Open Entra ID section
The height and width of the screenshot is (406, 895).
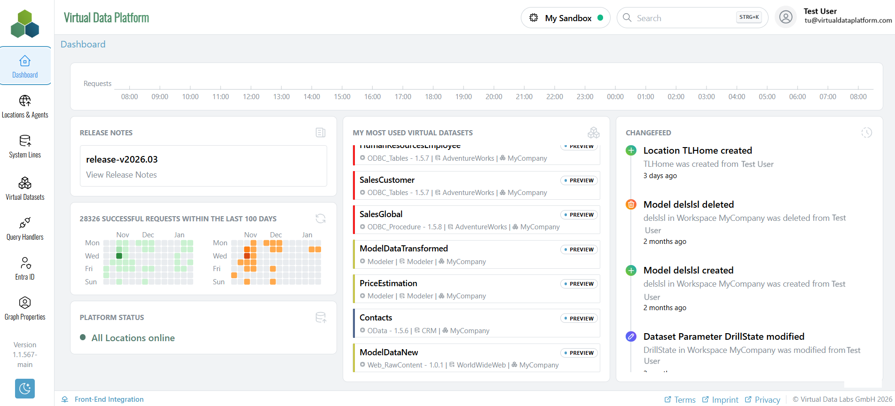(25, 268)
